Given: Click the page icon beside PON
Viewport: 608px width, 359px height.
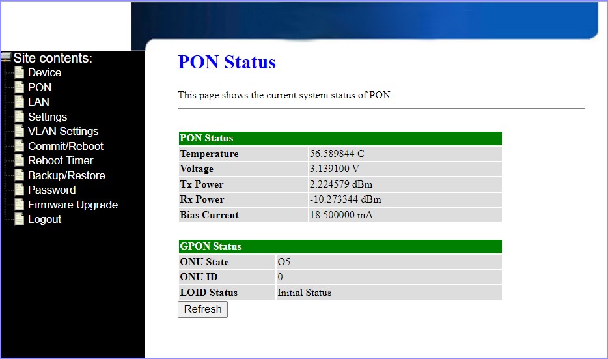Looking at the screenshot, I should pos(20,87).
